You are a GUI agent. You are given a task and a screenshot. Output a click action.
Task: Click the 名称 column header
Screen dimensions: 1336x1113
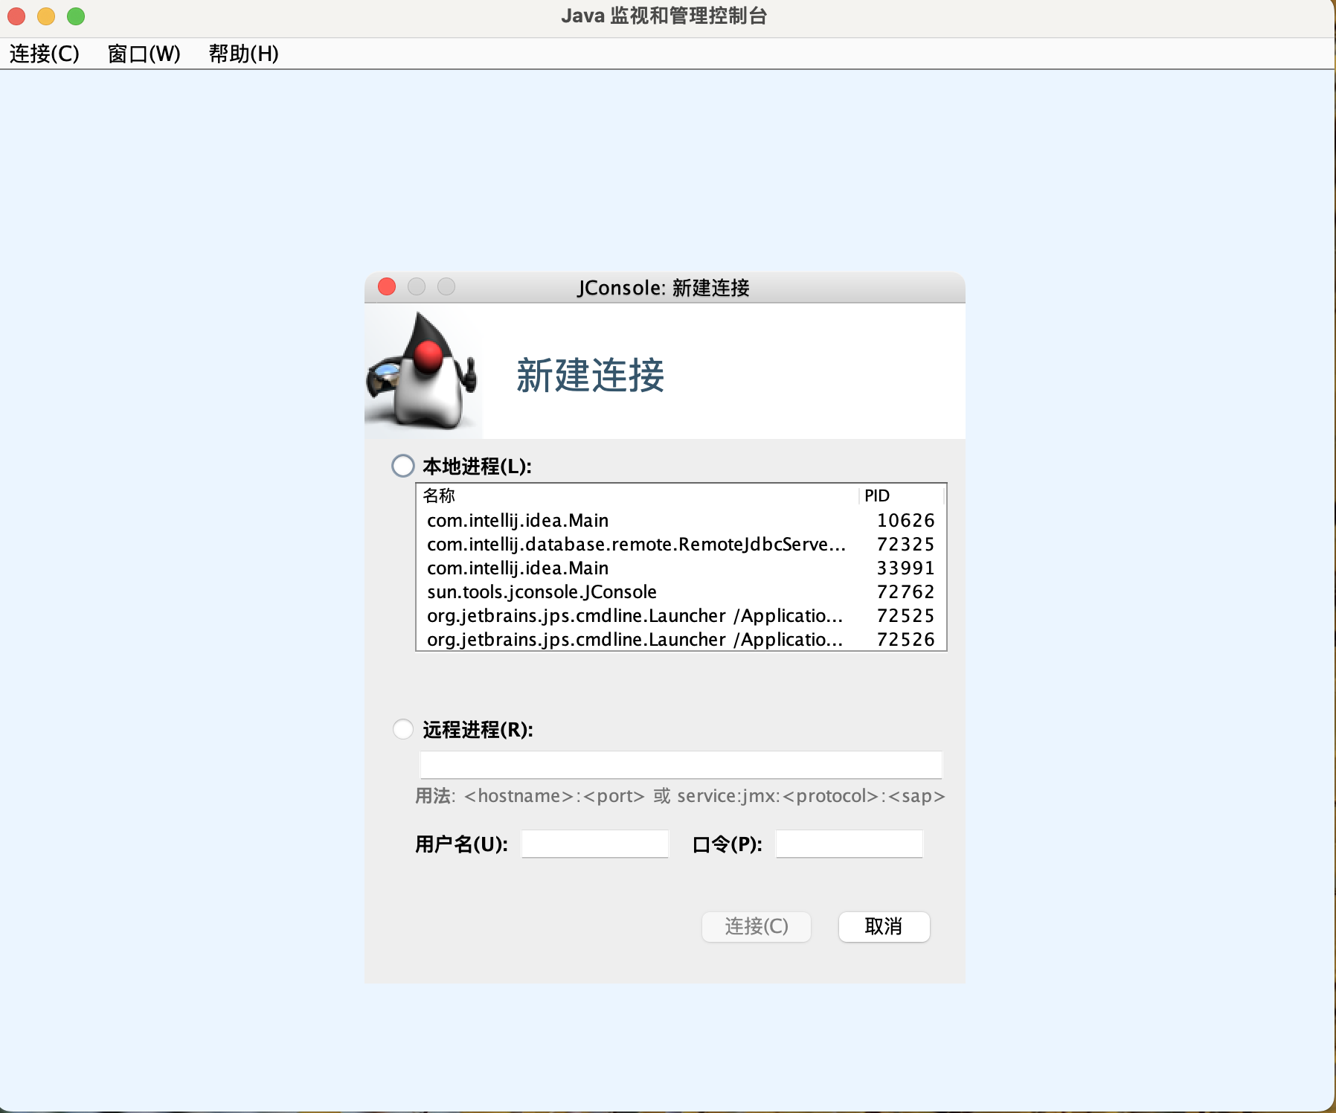click(638, 495)
